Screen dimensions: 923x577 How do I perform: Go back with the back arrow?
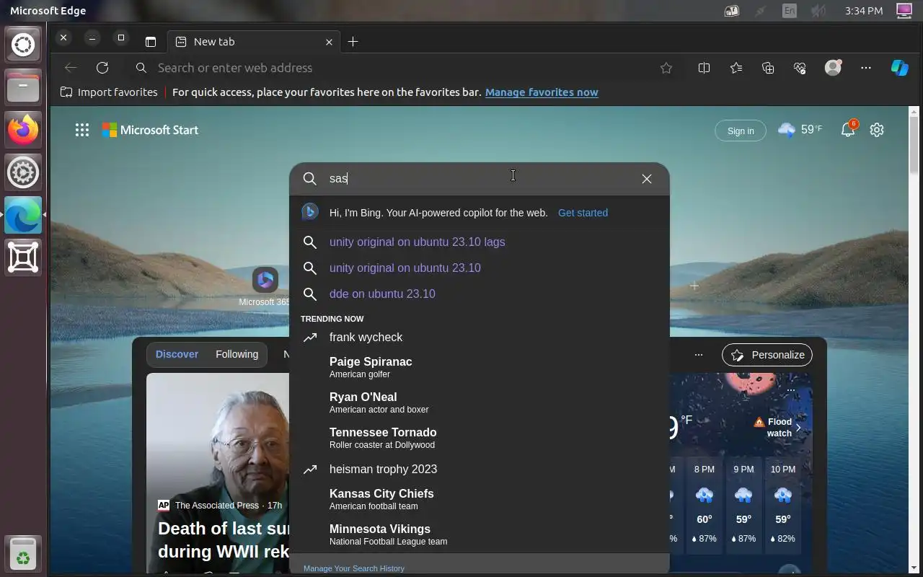pyautogui.click(x=71, y=68)
